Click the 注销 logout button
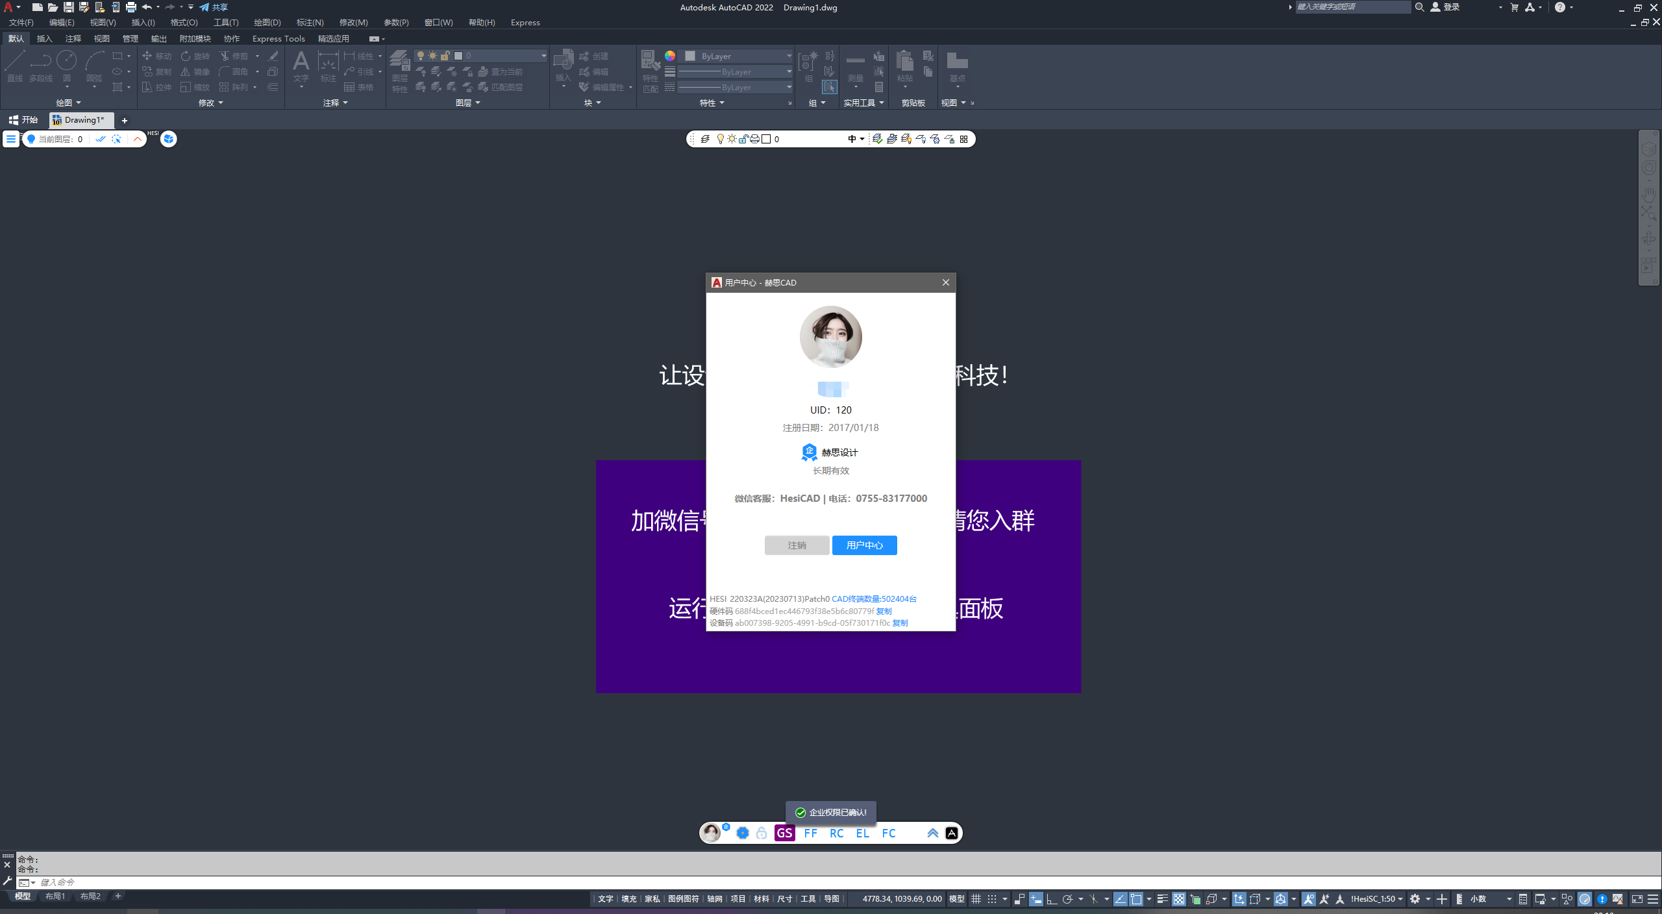The image size is (1662, 914). tap(797, 545)
